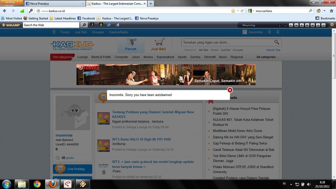The height and width of the screenshot is (189, 336).
Task: Mute Winamp with the volume button
Action: pyautogui.click(x=323, y=25)
